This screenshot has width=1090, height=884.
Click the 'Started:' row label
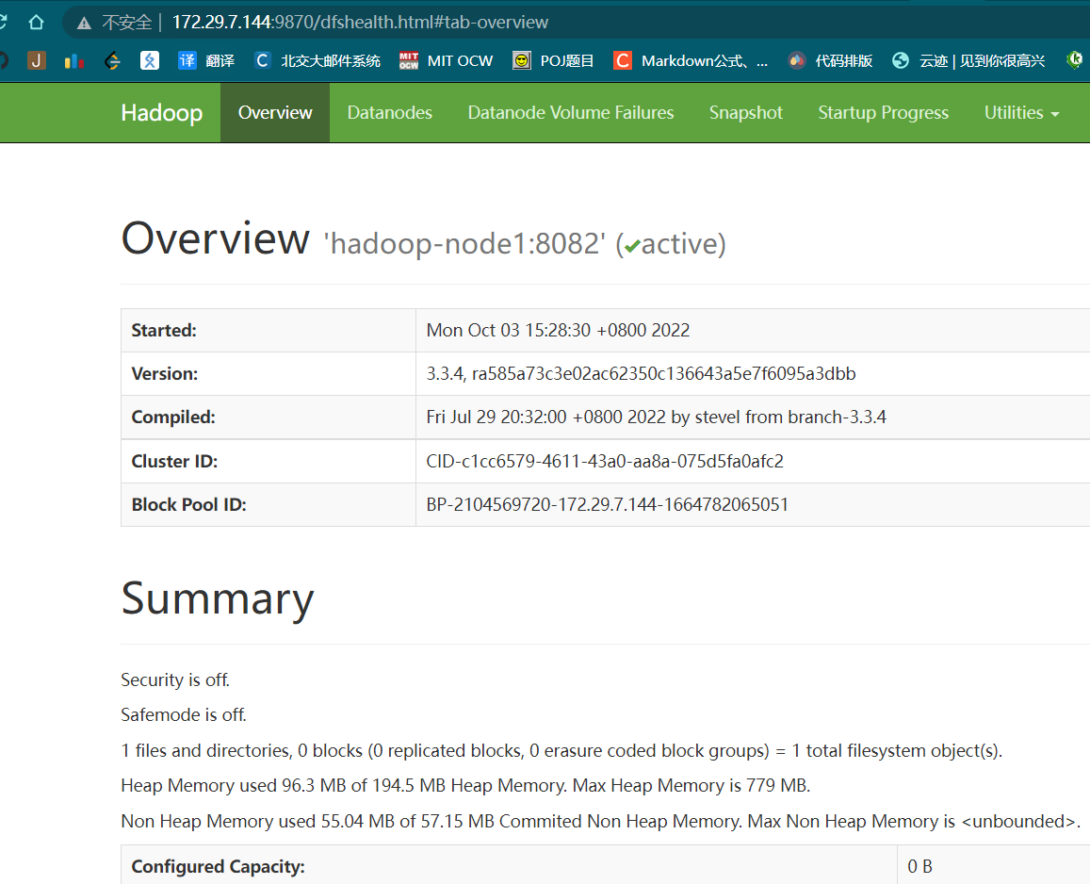(164, 331)
